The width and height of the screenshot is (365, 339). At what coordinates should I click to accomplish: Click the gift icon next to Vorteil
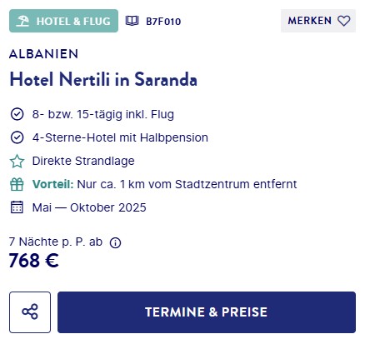17,184
